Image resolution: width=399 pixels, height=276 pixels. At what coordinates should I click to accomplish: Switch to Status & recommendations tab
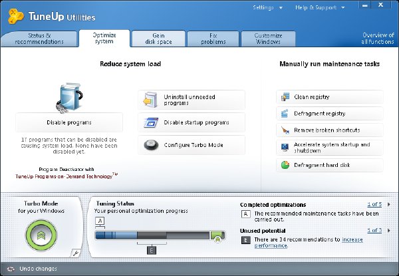tap(39, 39)
